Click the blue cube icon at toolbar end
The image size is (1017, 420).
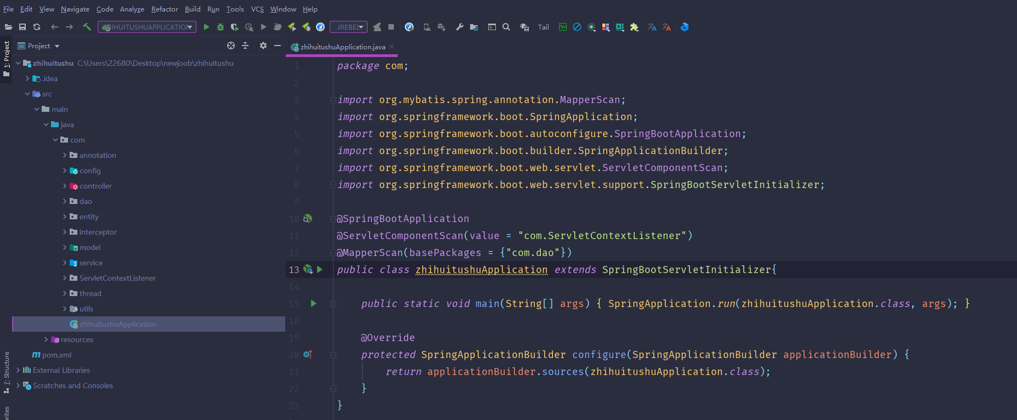coord(685,27)
